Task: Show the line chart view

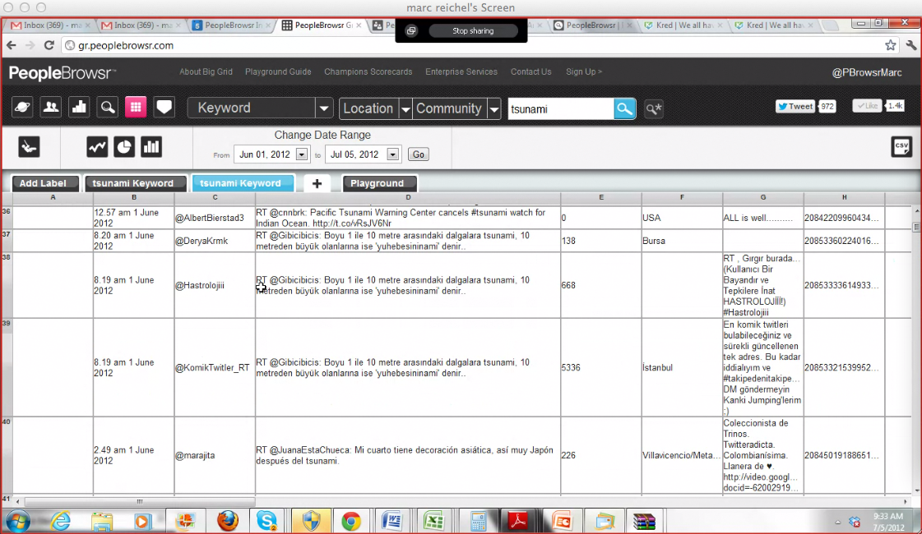Action: [98, 147]
